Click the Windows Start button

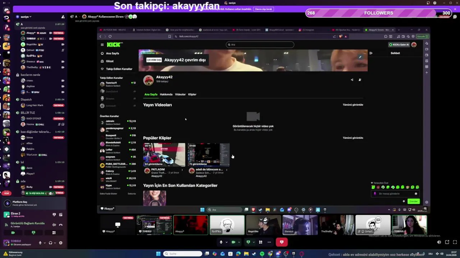pos(158,254)
